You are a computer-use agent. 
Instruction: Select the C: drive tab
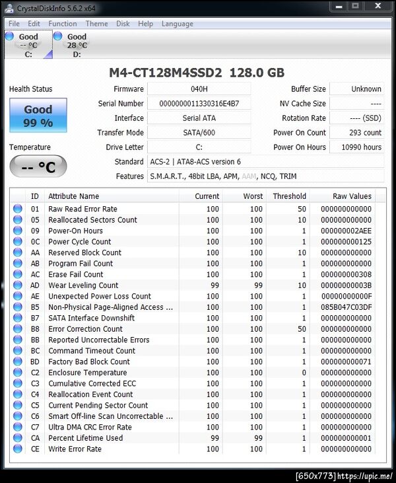[28, 45]
